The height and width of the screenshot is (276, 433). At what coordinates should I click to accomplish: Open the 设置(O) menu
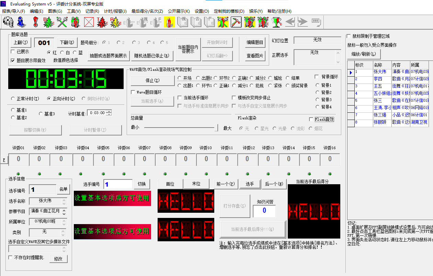pyautogui.click(x=202, y=11)
